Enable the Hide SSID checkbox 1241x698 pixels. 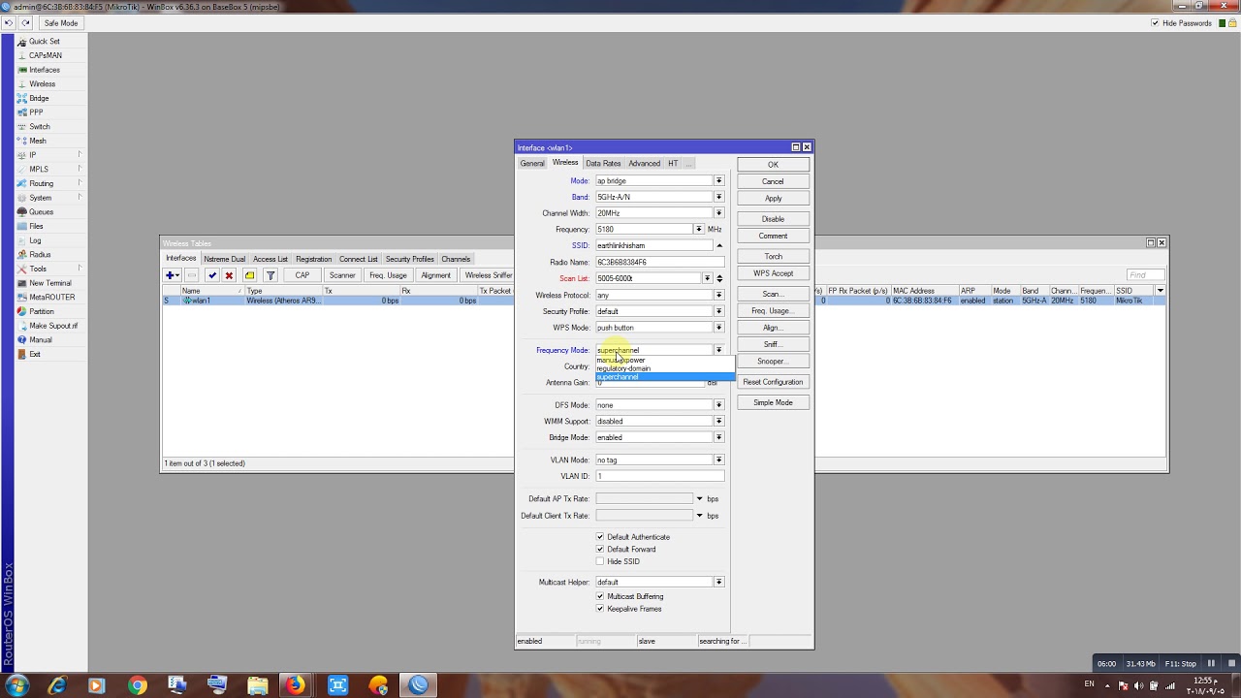pos(600,561)
